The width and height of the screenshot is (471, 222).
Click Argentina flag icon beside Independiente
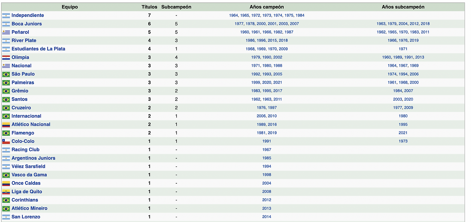pyautogui.click(x=6, y=15)
